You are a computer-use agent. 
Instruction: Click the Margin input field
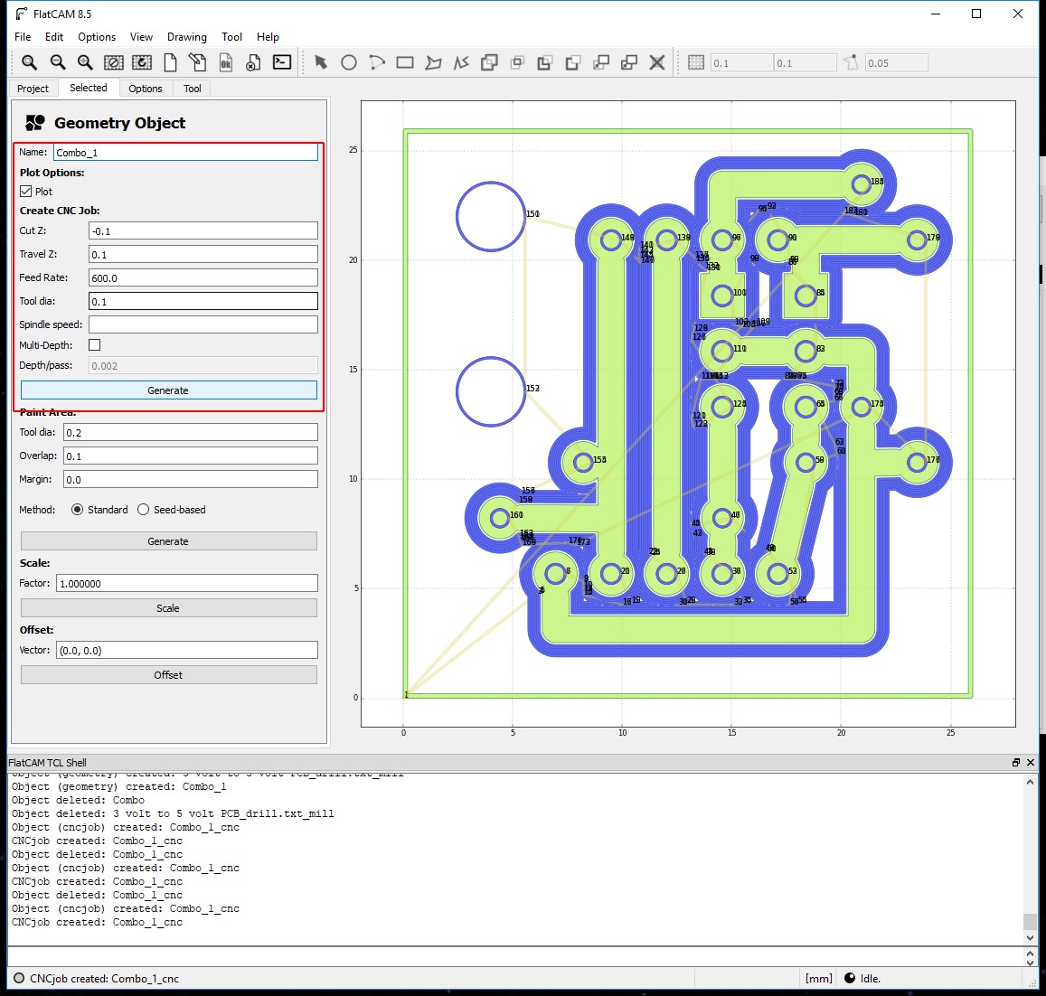click(x=191, y=479)
